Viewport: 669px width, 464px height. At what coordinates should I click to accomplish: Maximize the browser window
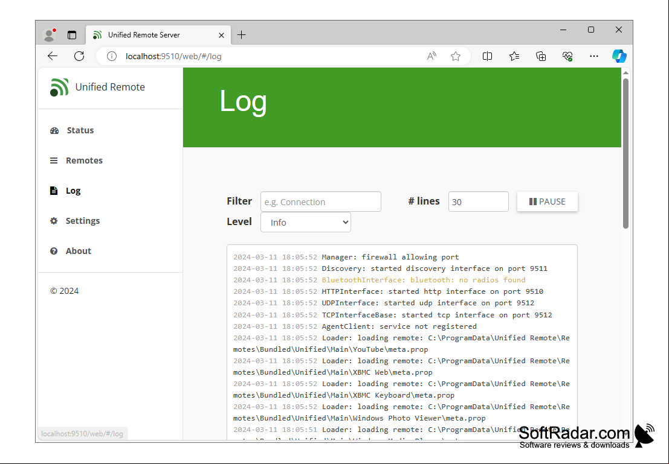click(591, 30)
